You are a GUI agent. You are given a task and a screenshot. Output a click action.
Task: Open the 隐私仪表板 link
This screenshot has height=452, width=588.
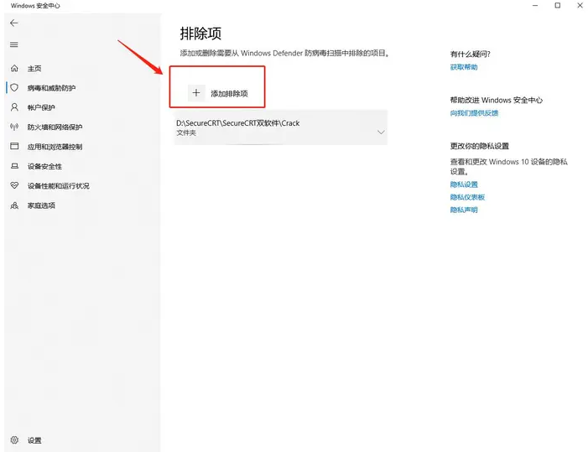467,197
